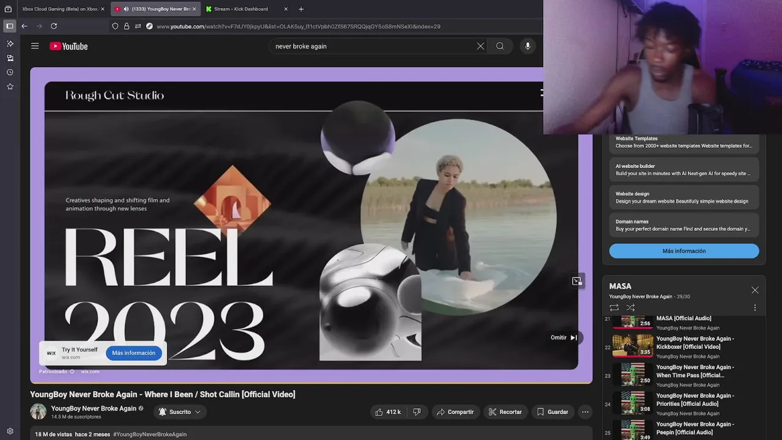The image size is (782, 440).
Task: Toggle playlist loop repeat
Action: coord(614,307)
